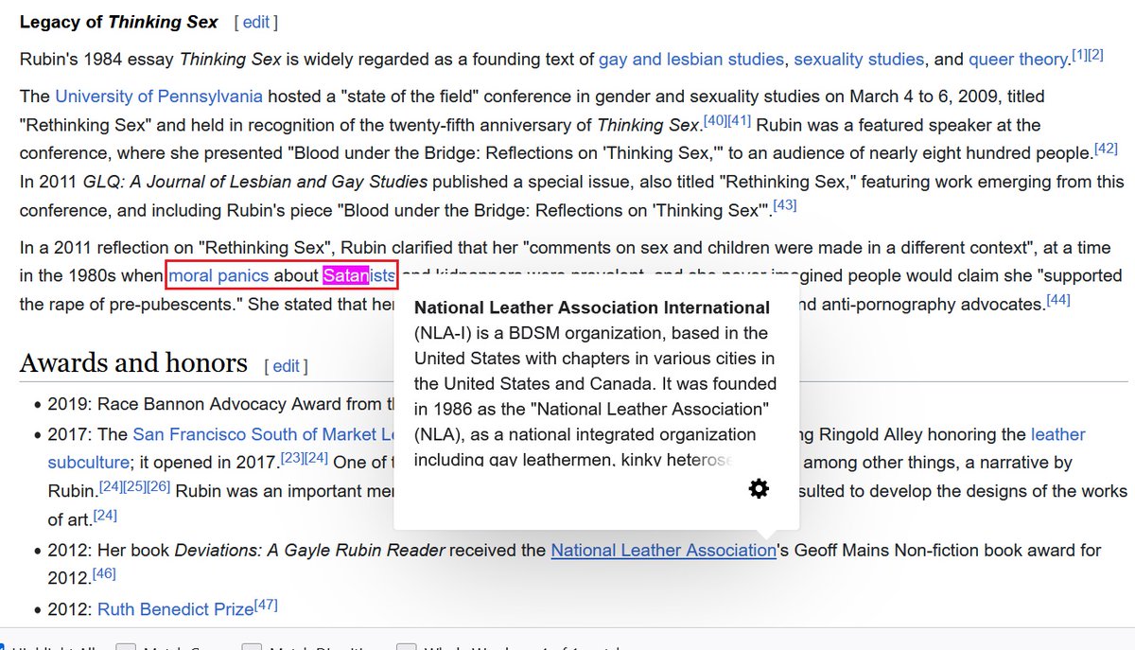Edit the Legacy of Thinking Sex section
Screen dimensions: 1135x650
click(256, 22)
